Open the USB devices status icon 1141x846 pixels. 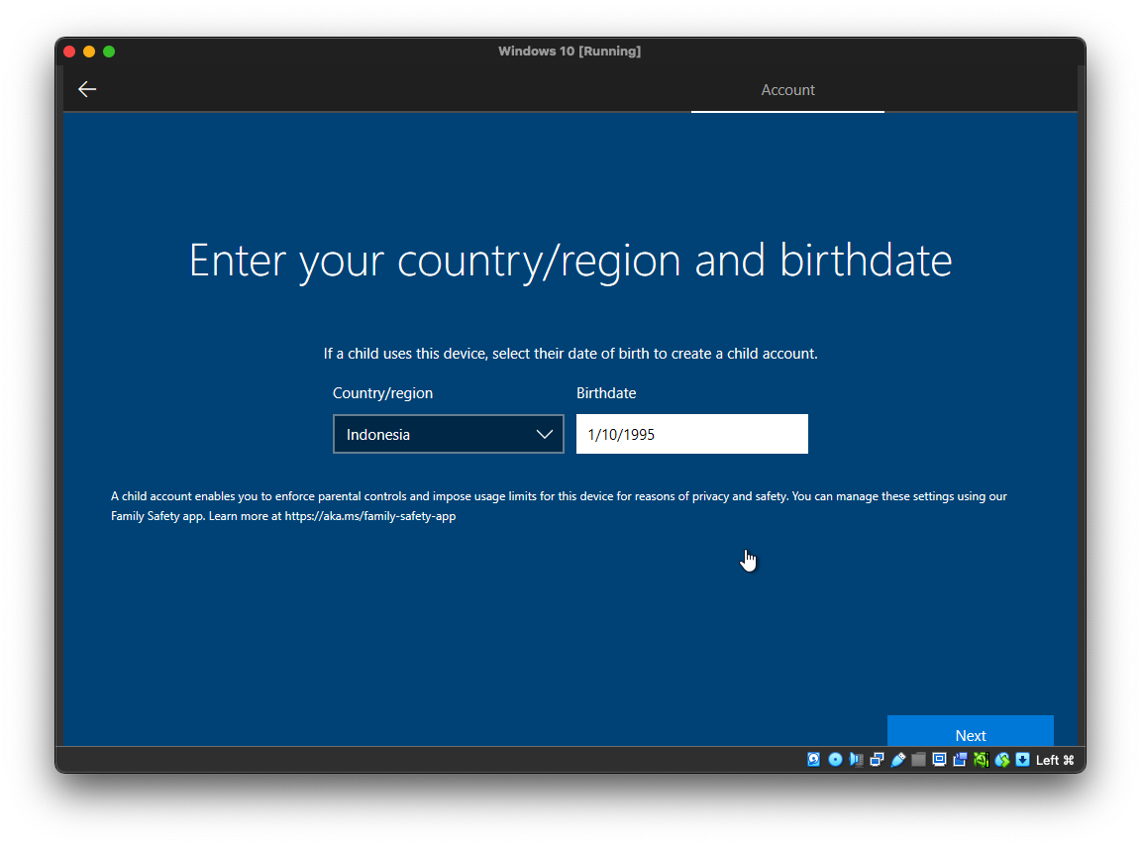pyautogui.click(x=897, y=760)
